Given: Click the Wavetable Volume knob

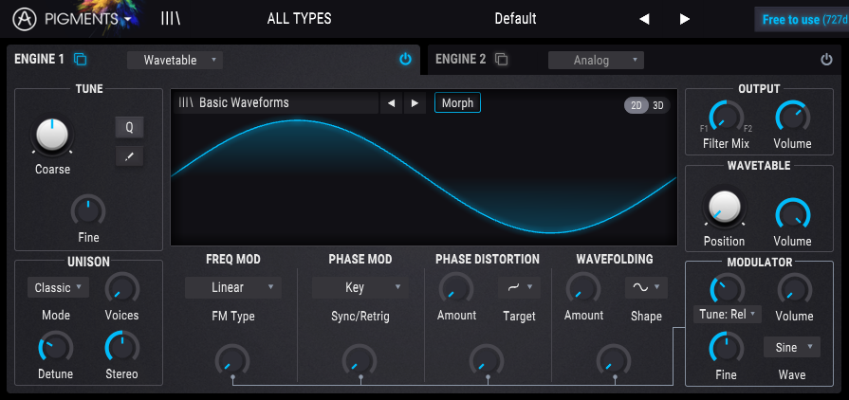Looking at the screenshot, I should tap(793, 215).
